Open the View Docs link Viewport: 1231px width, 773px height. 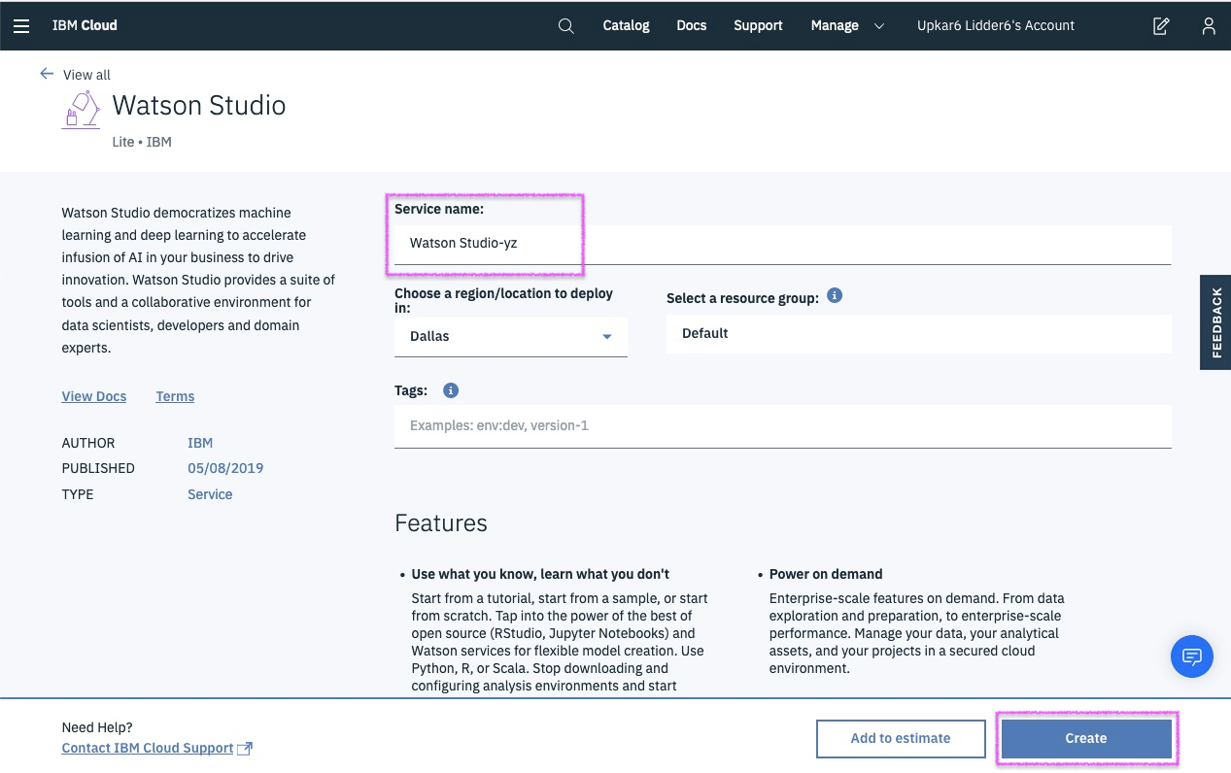94,396
